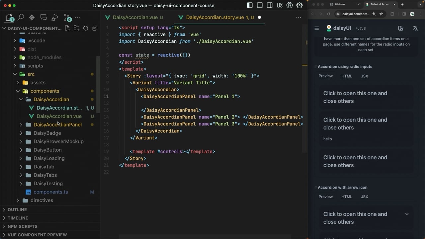This screenshot has width=425, height=239.
Task: Expand the VUE COMPONENT PREVIEW section
Action: pyautogui.click(x=50, y=235)
